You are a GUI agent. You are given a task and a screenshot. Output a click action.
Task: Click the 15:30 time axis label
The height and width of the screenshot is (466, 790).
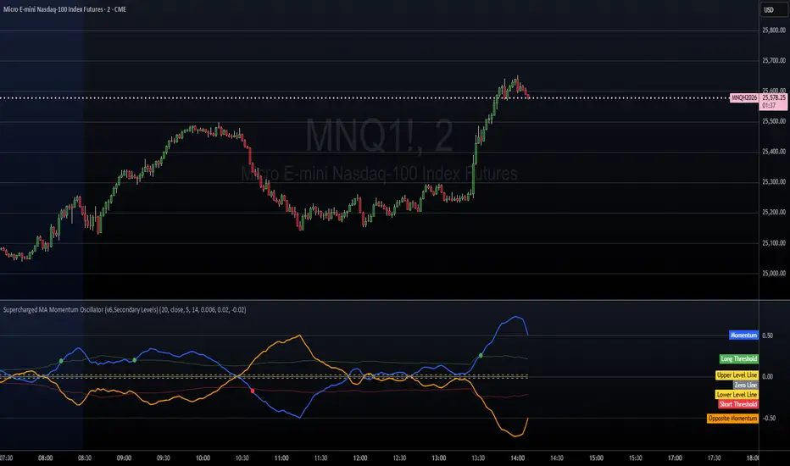636,458
